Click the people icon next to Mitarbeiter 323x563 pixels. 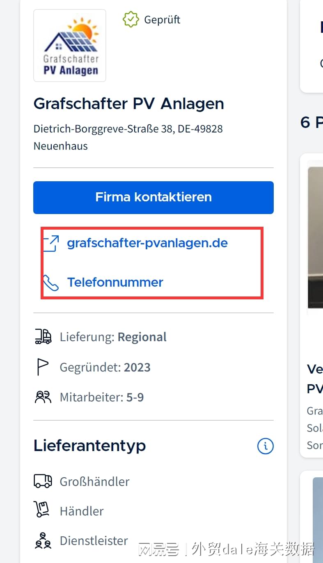[x=43, y=397]
